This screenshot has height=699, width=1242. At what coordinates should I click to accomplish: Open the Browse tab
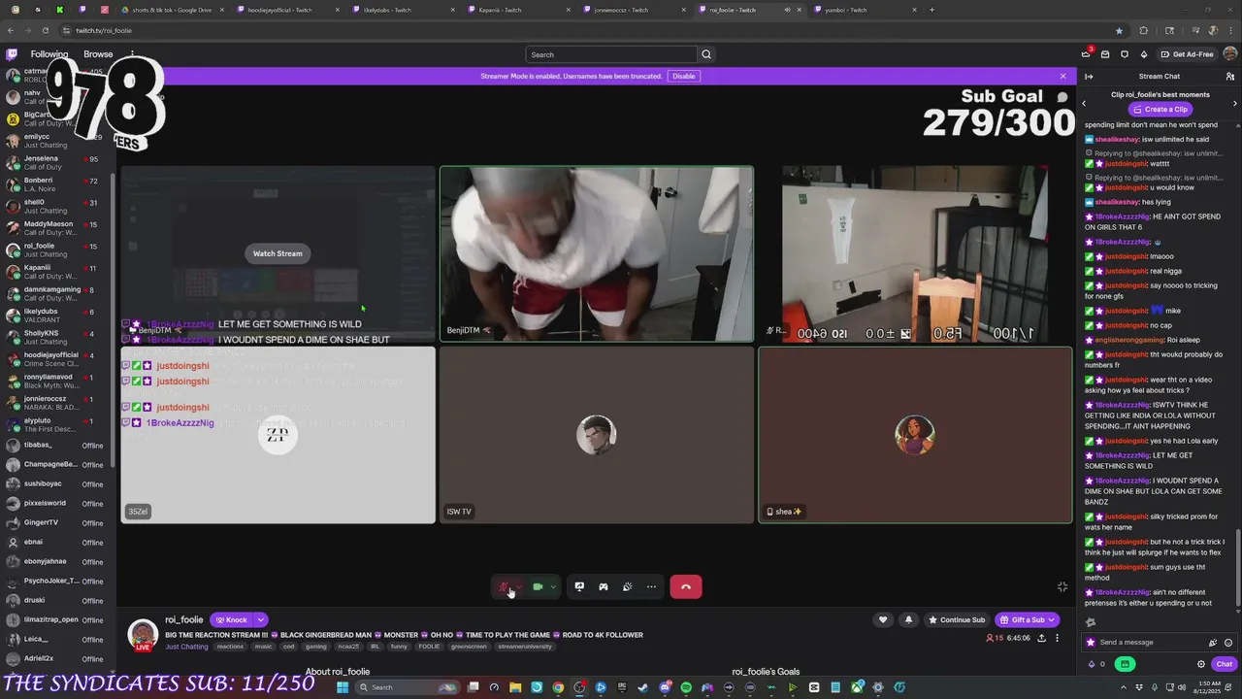pos(98,54)
